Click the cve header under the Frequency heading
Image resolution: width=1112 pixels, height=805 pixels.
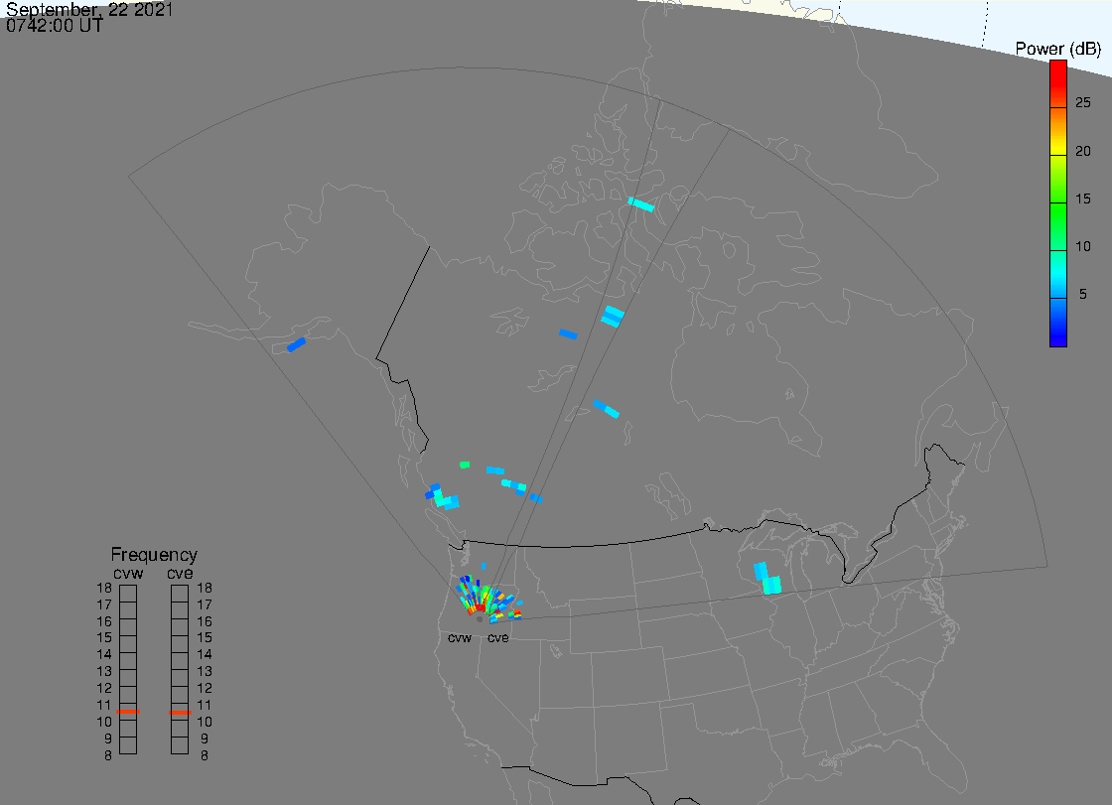click(x=180, y=572)
